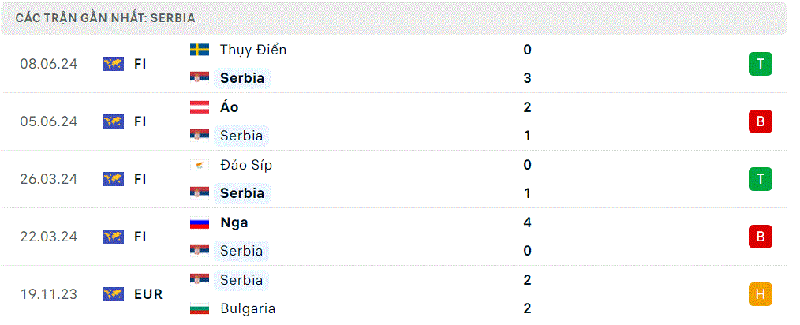This screenshot has width=800, height=325.
Task: Click the Cyprus flag icon
Action: (200, 165)
